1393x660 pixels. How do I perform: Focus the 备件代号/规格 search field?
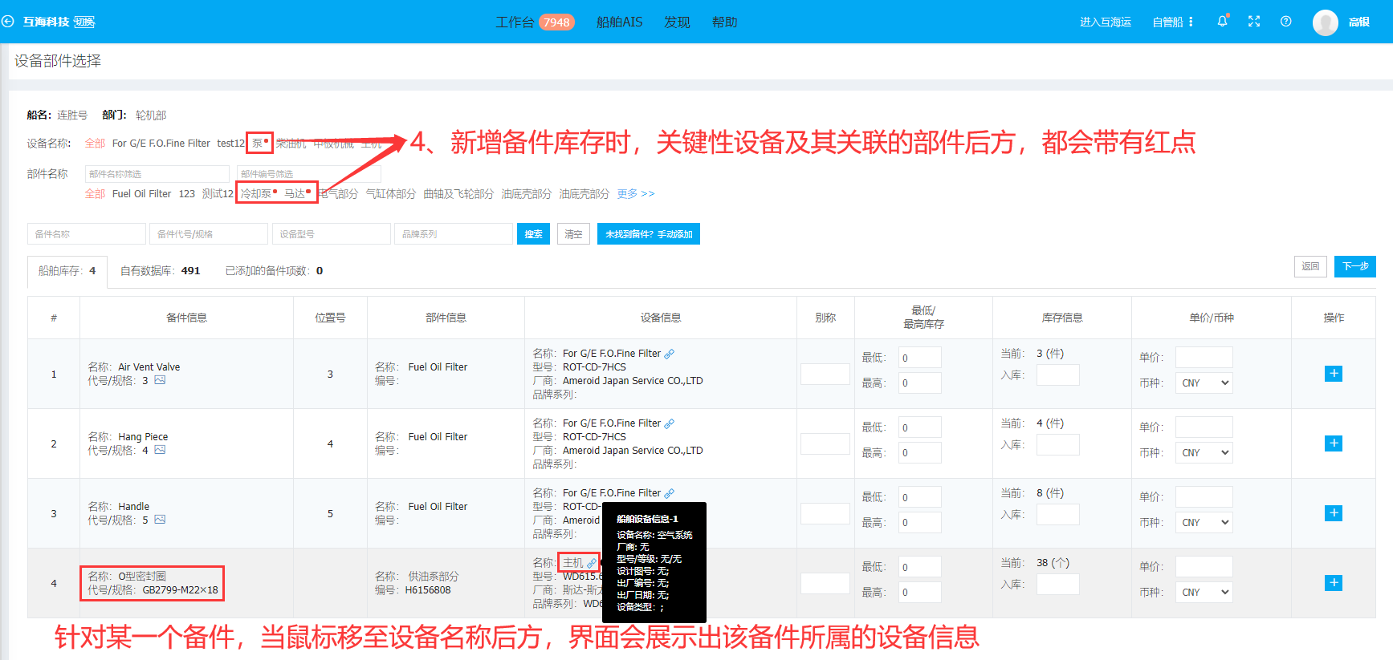point(209,234)
